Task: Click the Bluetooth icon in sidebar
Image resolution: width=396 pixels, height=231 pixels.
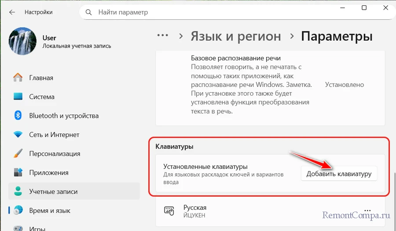Action: tap(18, 116)
